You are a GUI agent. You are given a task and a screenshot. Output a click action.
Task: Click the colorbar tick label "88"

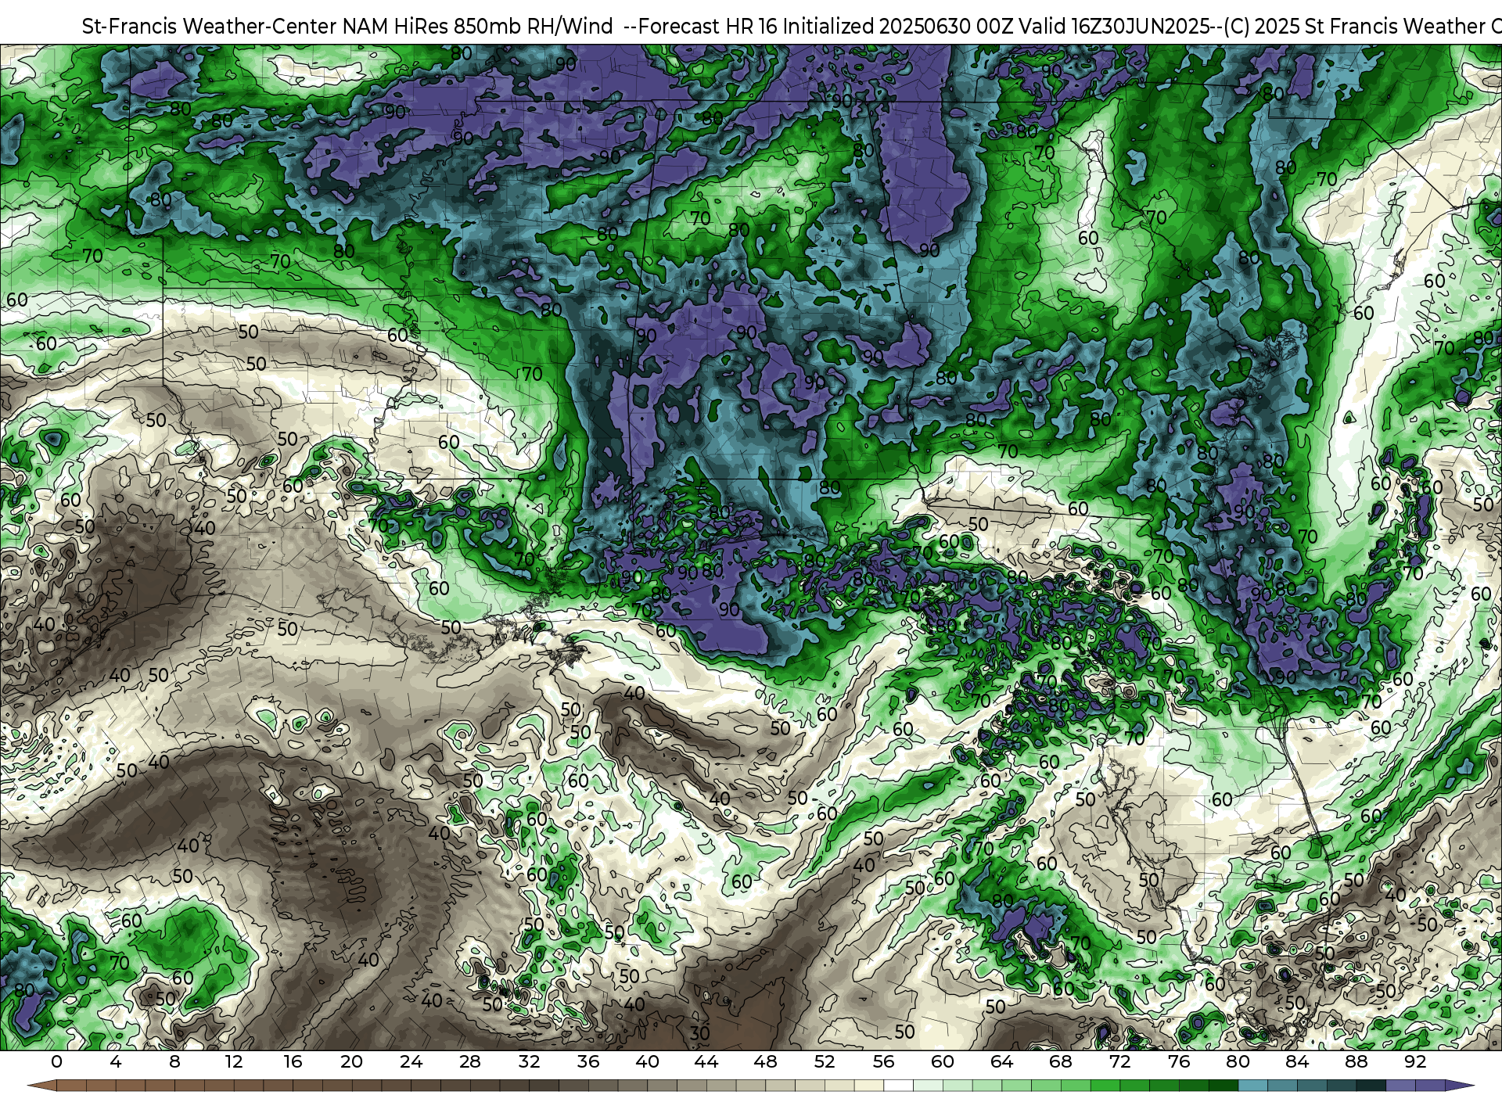1356,1061
